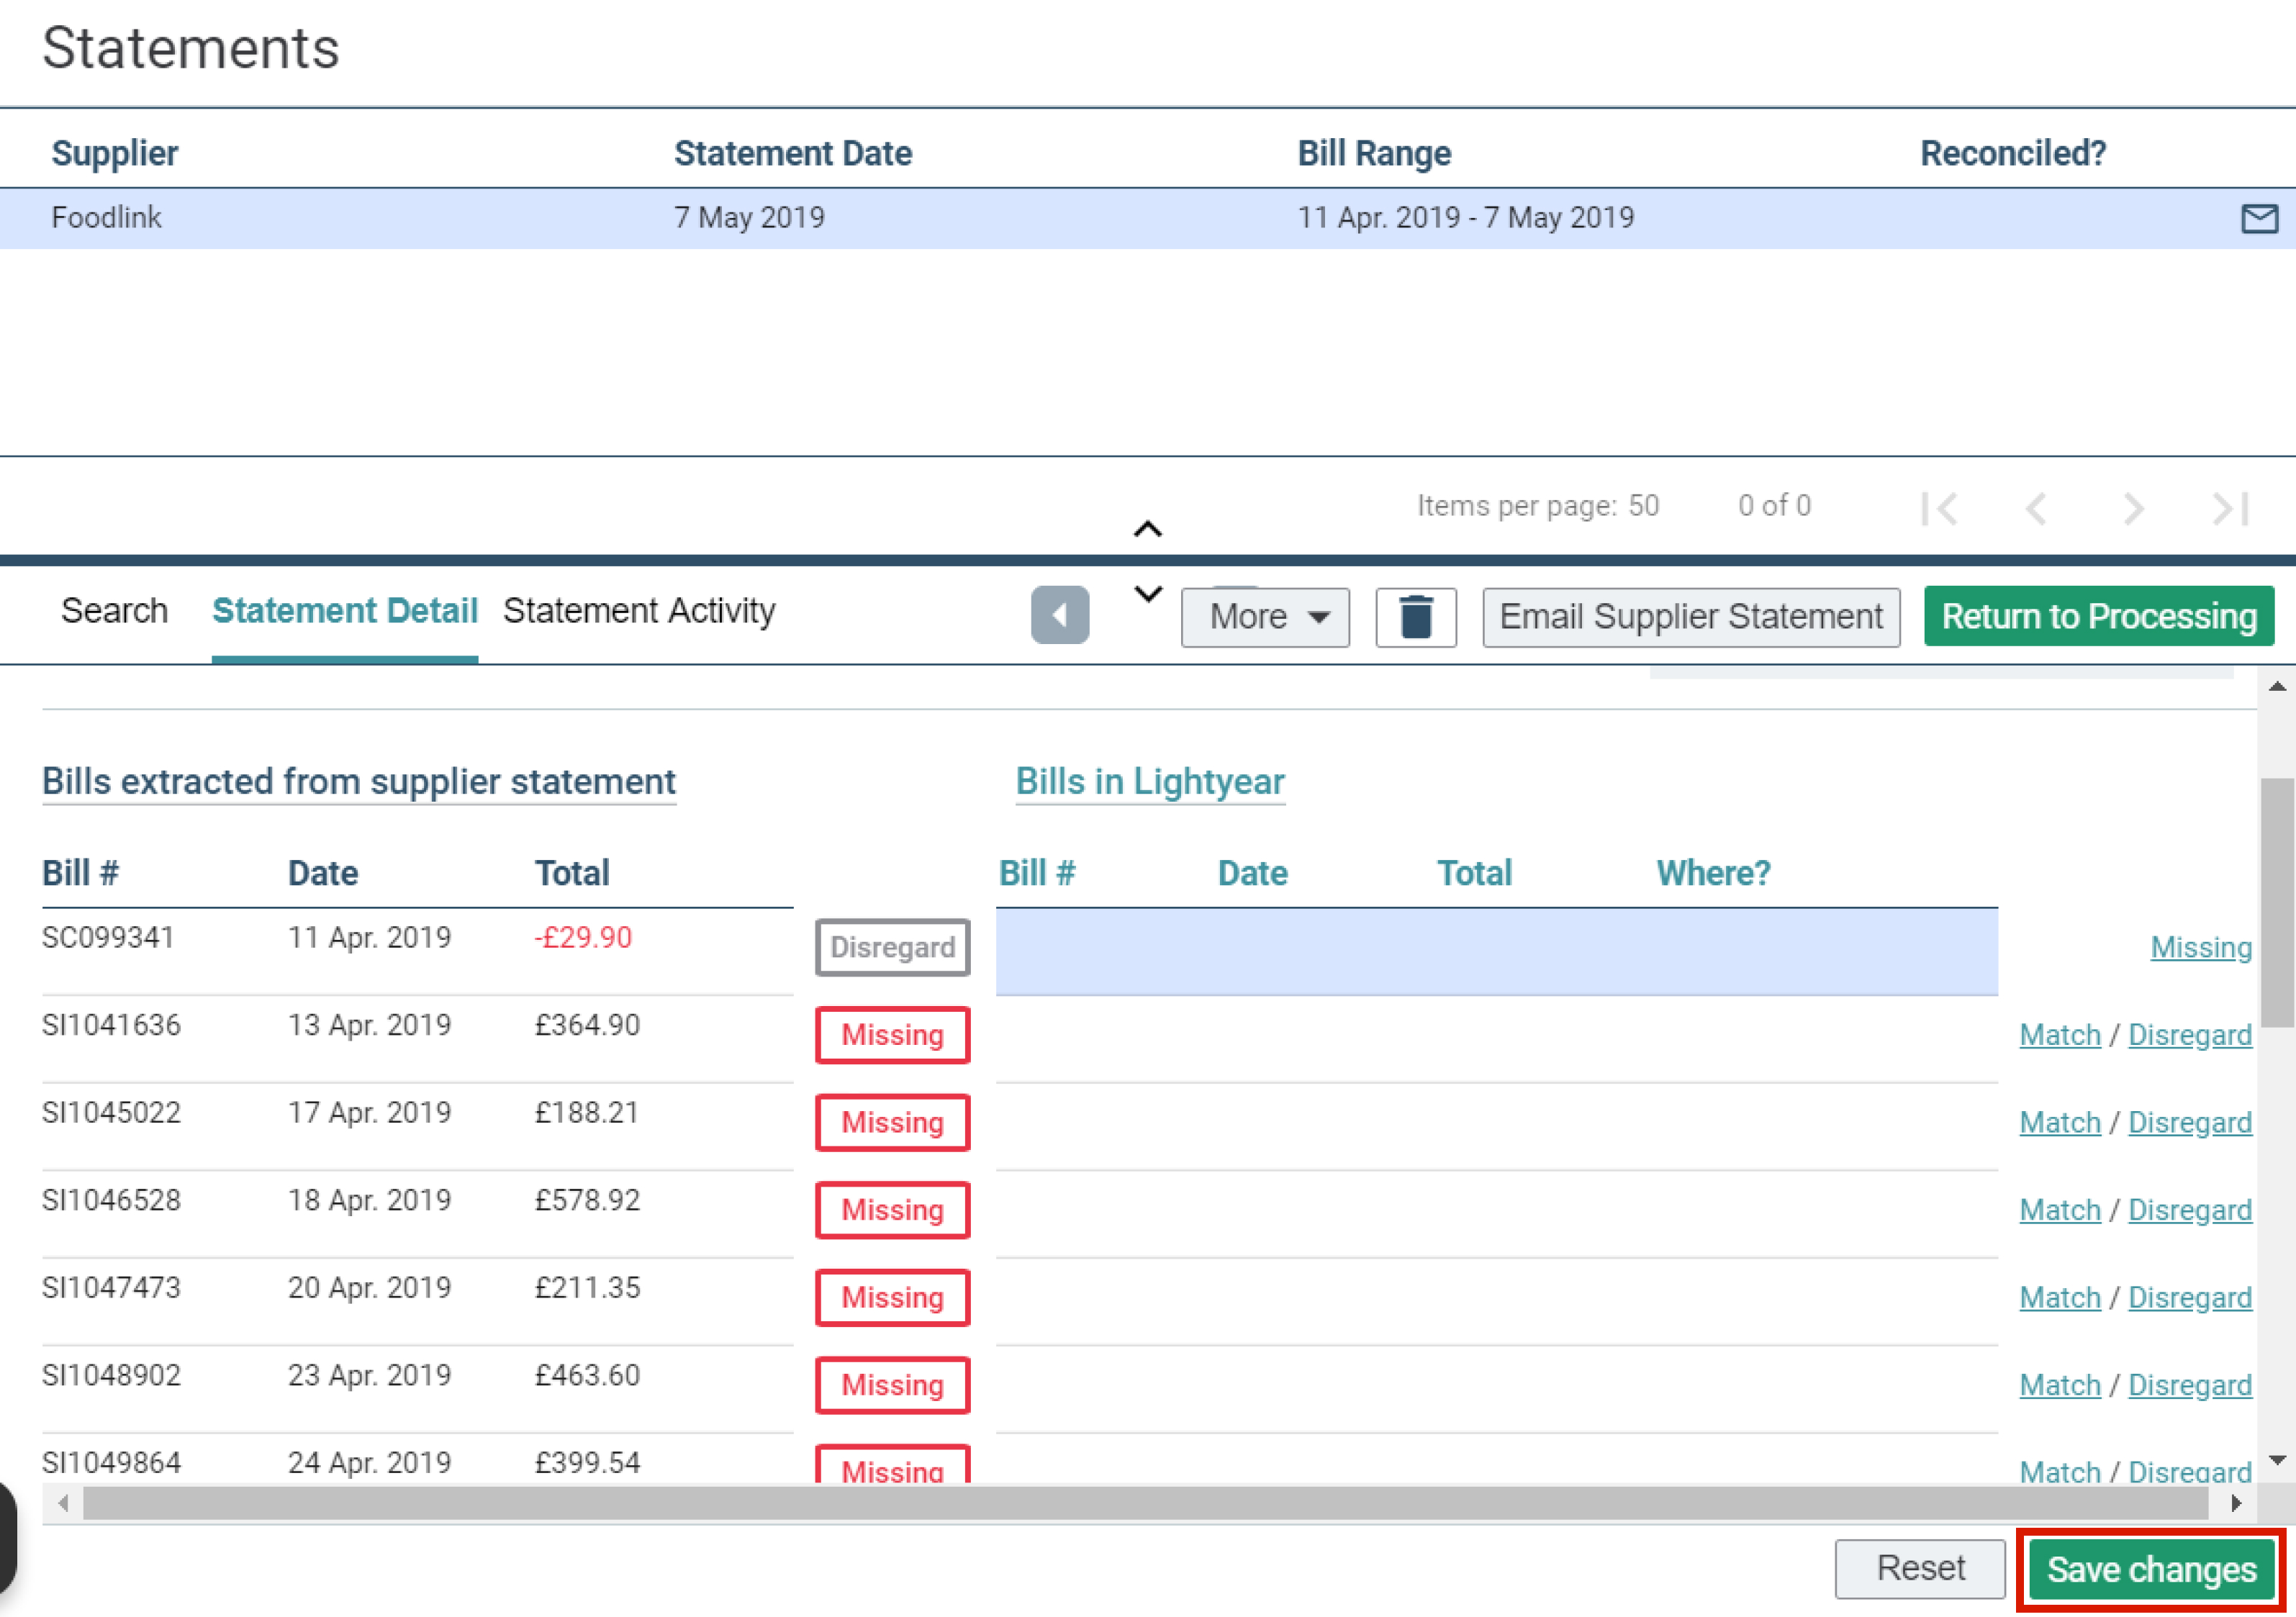The width and height of the screenshot is (2296, 1617).
Task: Toggle Disregard badge for SC099341
Action: click(x=892, y=947)
